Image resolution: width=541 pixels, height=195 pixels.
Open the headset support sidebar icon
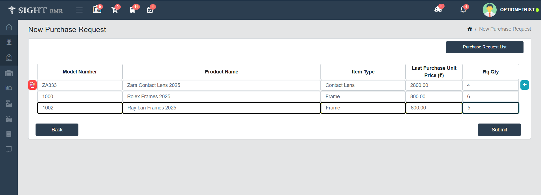[9, 42]
